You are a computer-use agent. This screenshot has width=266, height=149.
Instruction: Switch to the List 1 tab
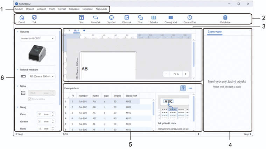pyautogui.click(x=76, y=31)
